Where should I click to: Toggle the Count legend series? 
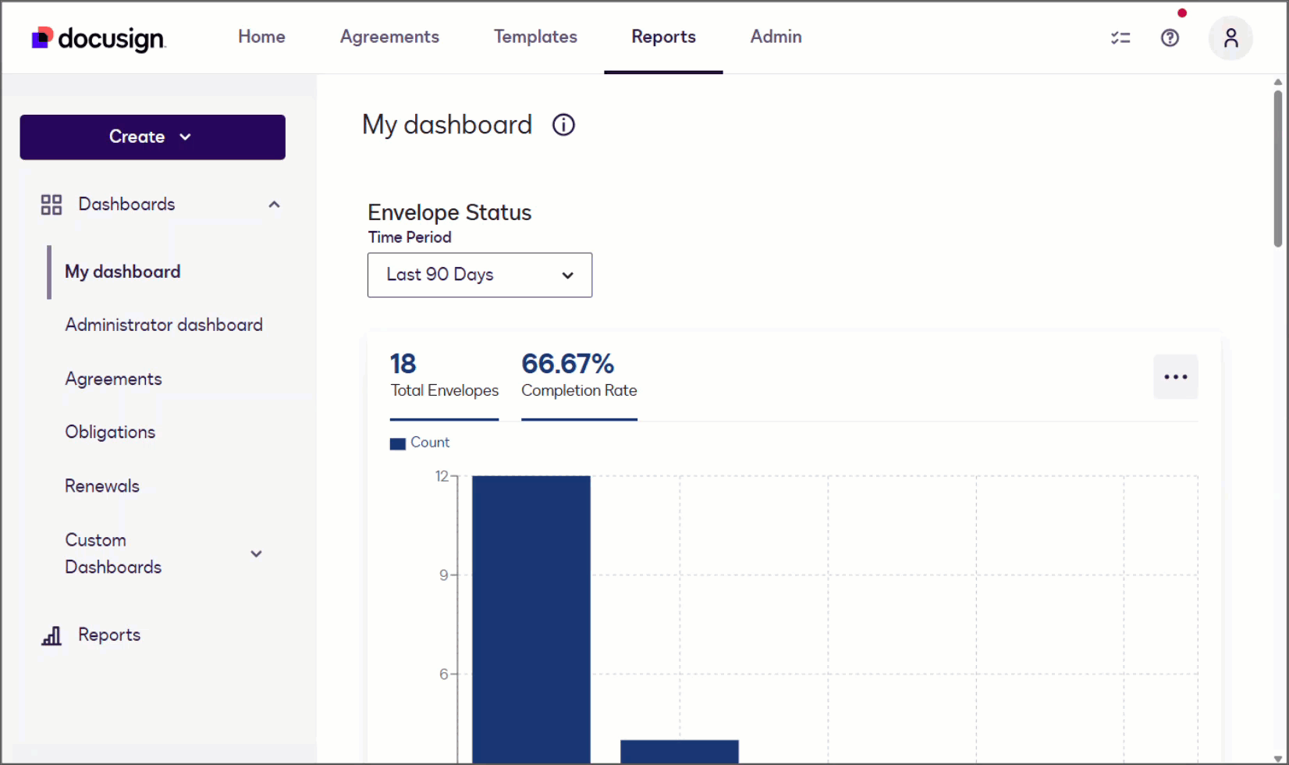pos(421,443)
